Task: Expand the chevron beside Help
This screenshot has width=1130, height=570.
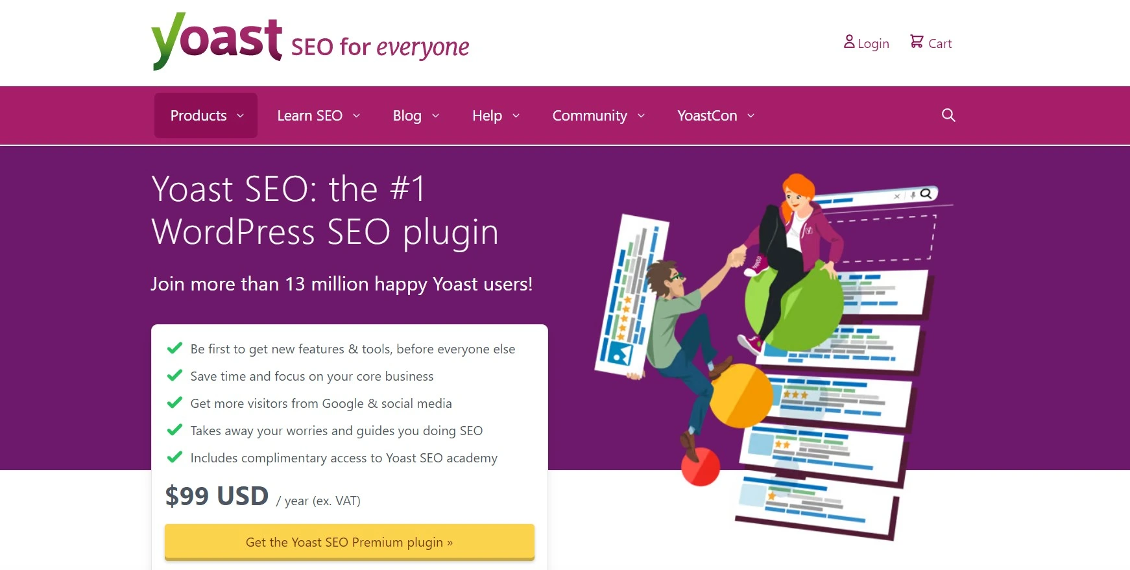Action: tap(516, 115)
